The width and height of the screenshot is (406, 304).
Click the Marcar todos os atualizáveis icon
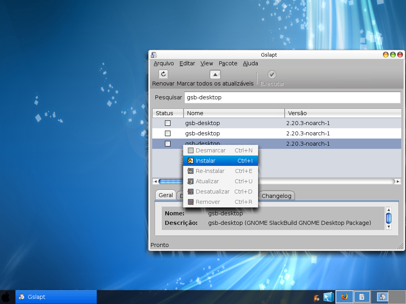pyautogui.click(x=215, y=74)
